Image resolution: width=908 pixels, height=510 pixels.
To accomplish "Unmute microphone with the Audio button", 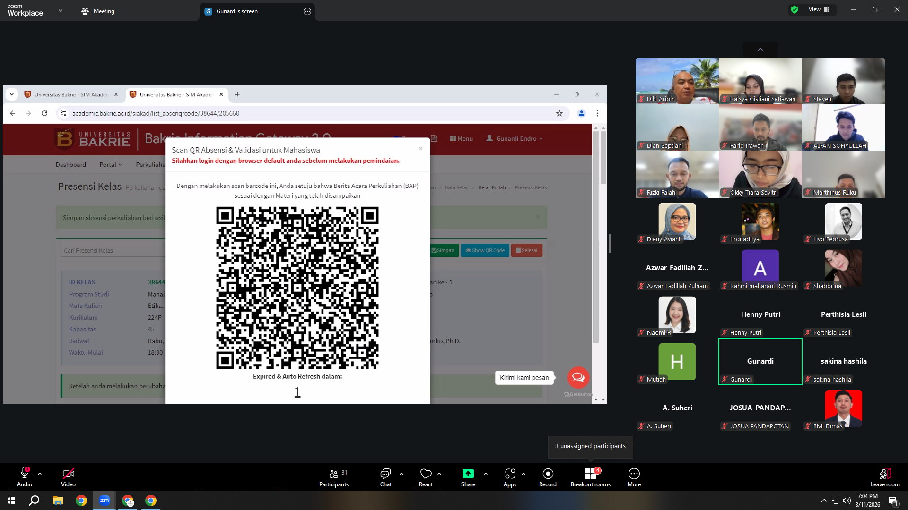I will pos(25,477).
